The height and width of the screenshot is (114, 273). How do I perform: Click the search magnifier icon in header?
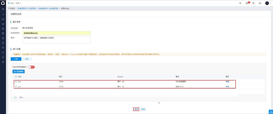(x=240, y=3)
